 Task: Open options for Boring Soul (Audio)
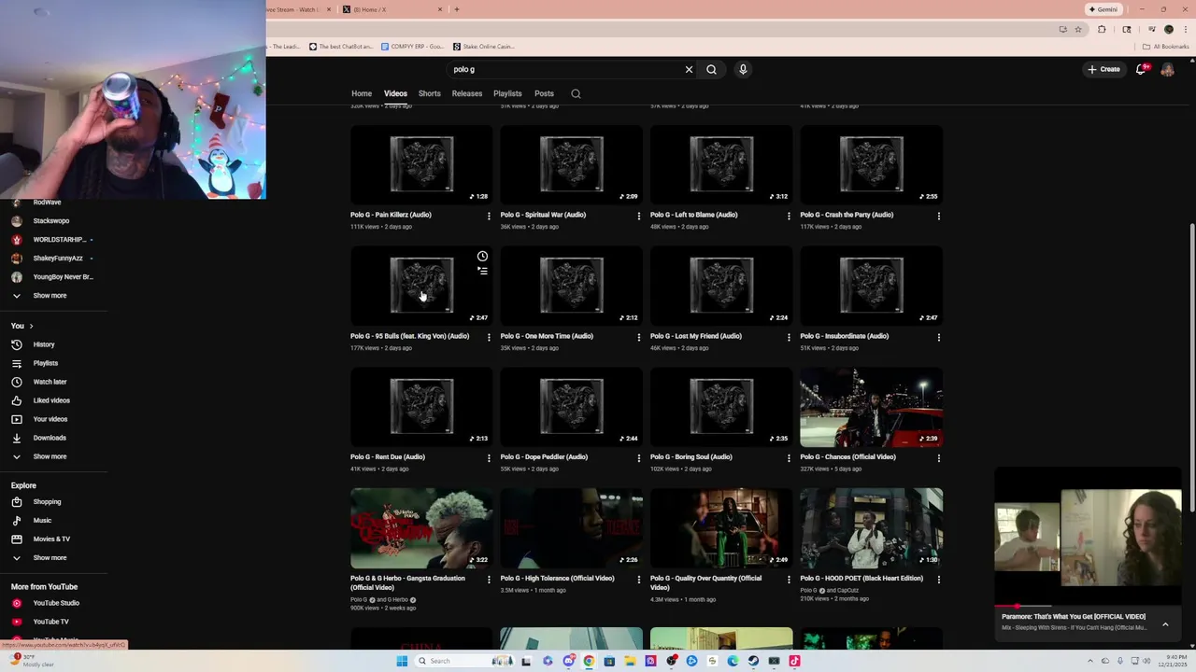[789, 458]
